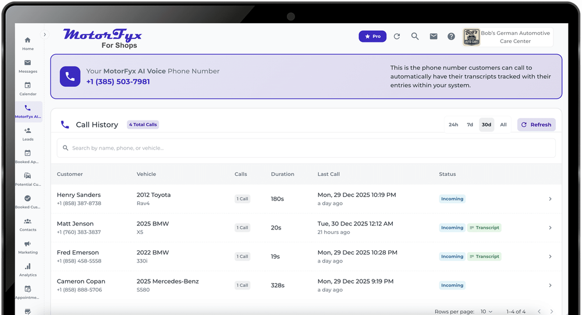
Task: Select the 7d time range filter
Action: 470,125
